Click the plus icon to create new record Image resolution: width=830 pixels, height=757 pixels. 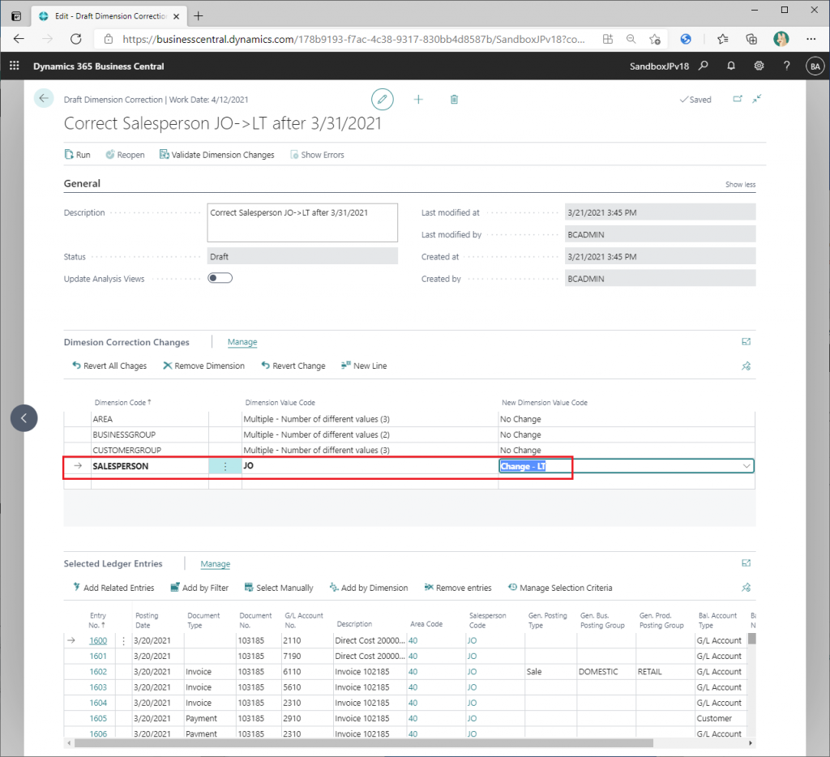pos(418,99)
